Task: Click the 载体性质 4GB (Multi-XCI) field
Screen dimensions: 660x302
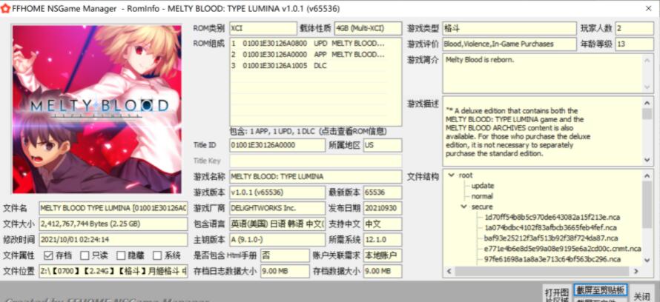Action: tap(368, 29)
